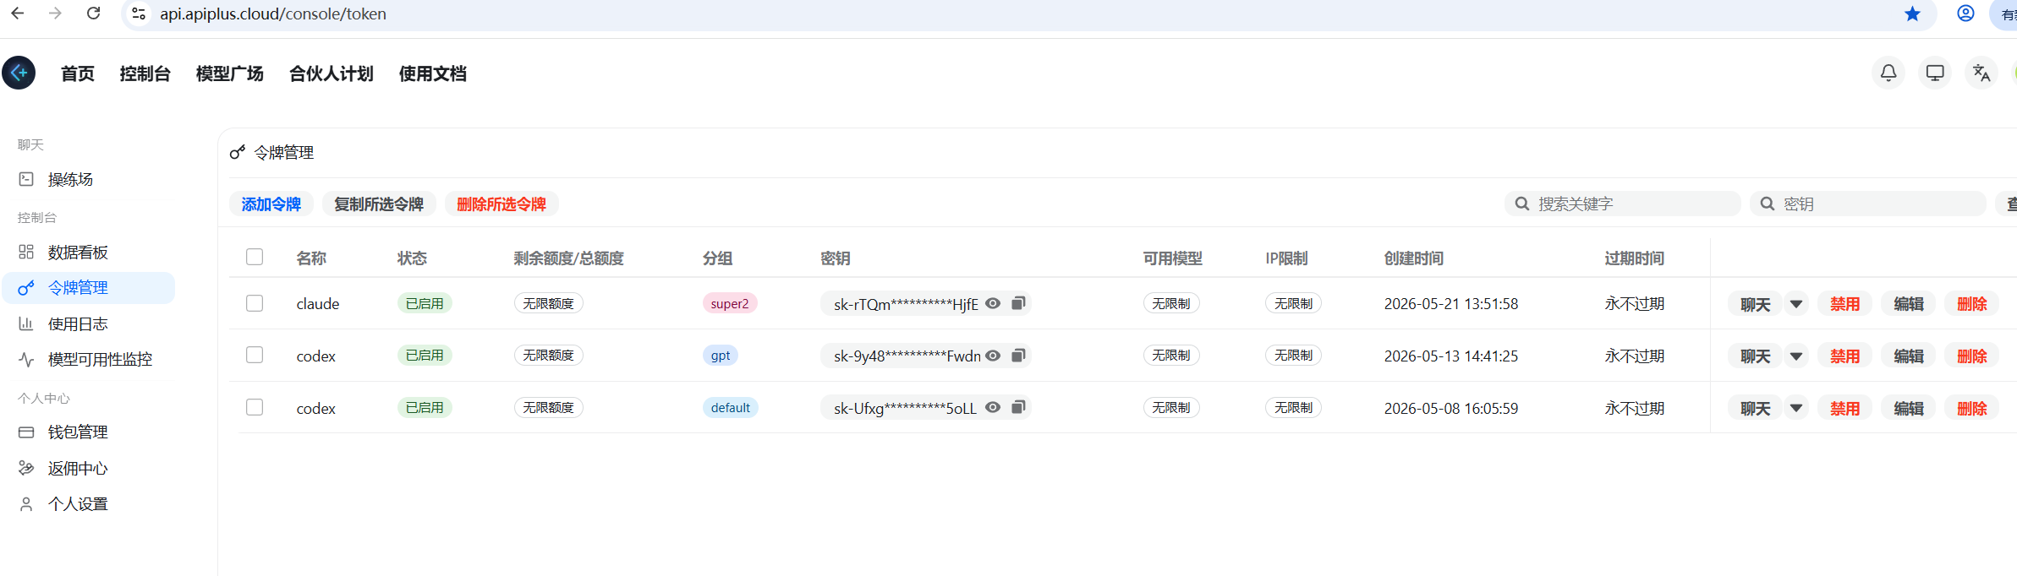Image resolution: width=2017 pixels, height=576 pixels.
Task: Open 控制台 nav item
Action: [145, 73]
